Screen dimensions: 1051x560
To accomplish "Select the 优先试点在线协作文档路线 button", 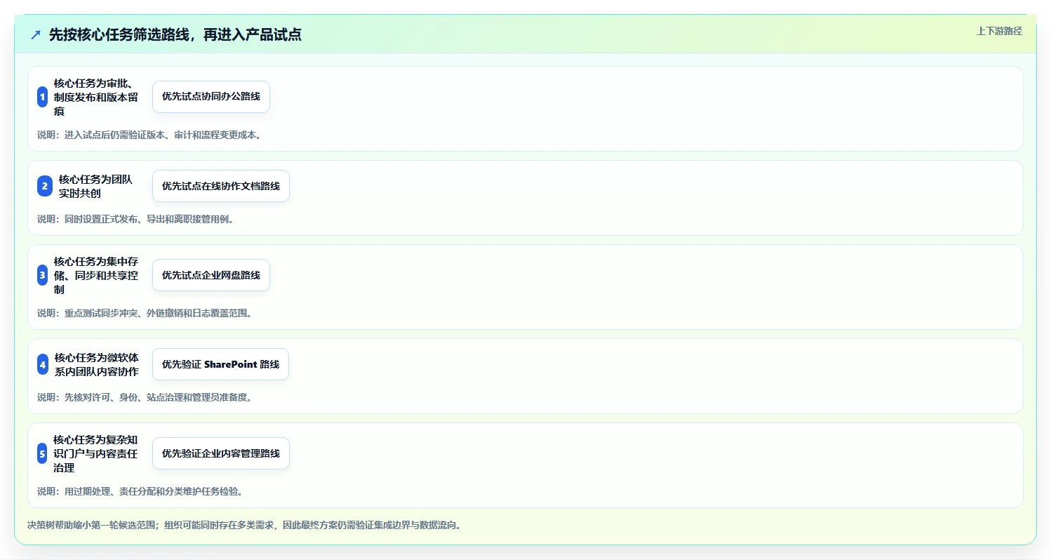I will click(221, 186).
